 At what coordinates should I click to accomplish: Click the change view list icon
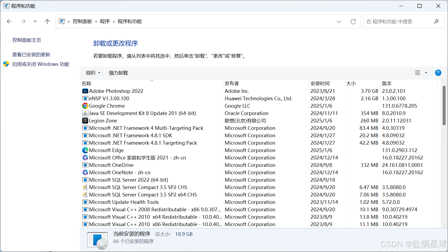coord(418,73)
